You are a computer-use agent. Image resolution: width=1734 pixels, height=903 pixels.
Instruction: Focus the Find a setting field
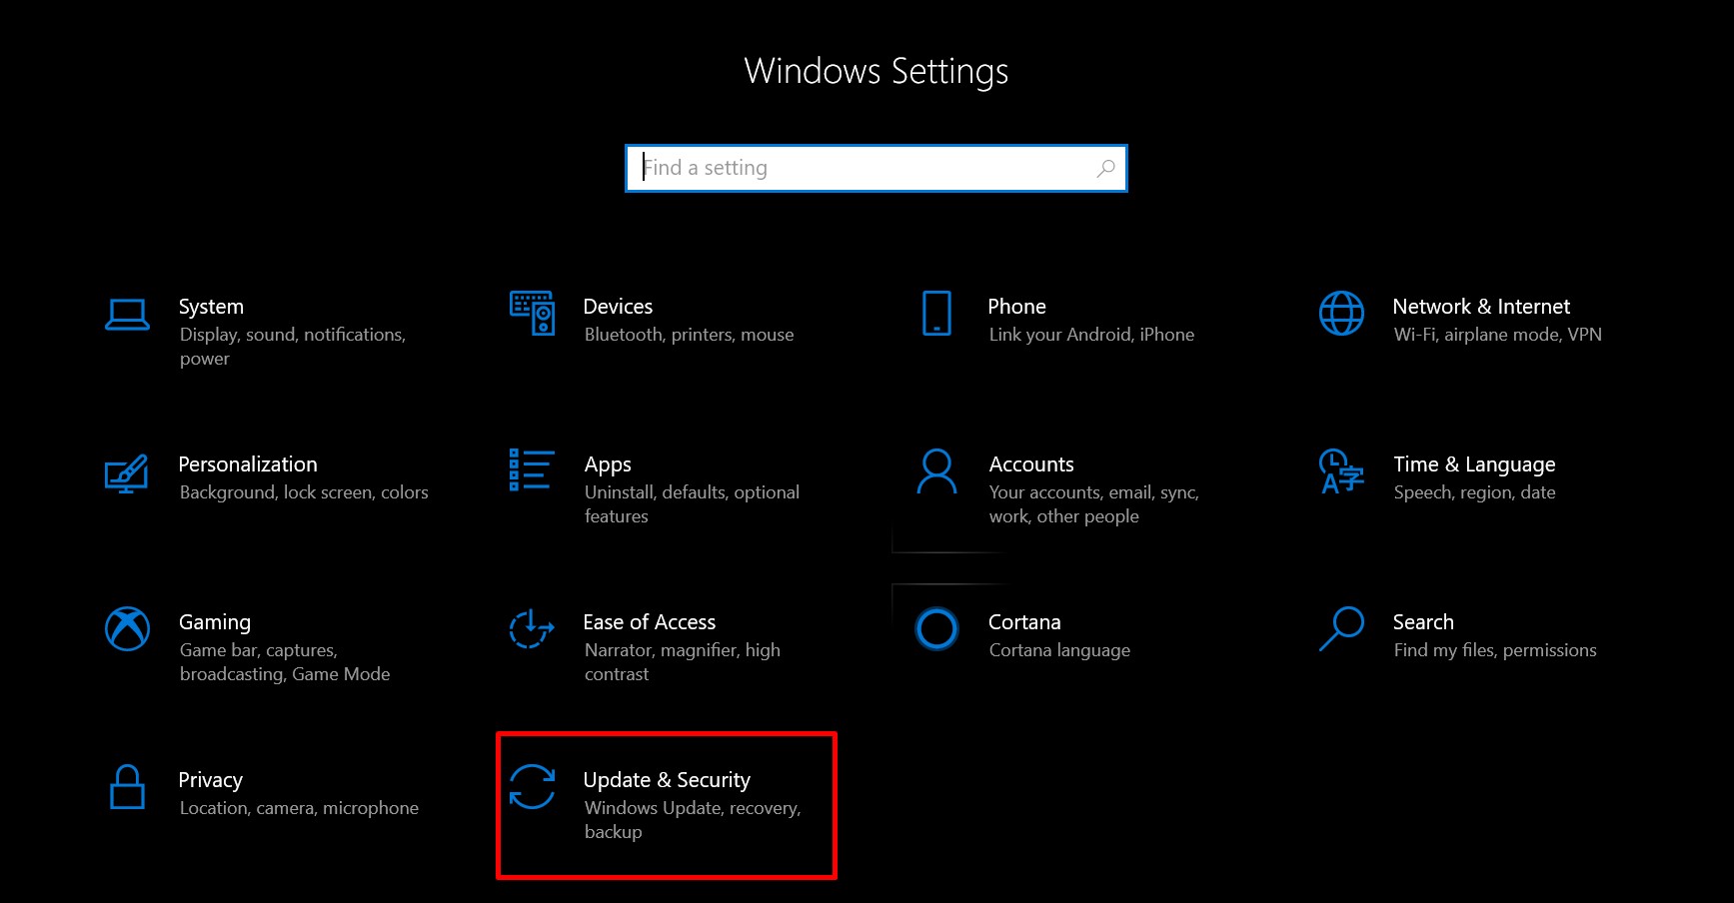tap(876, 168)
